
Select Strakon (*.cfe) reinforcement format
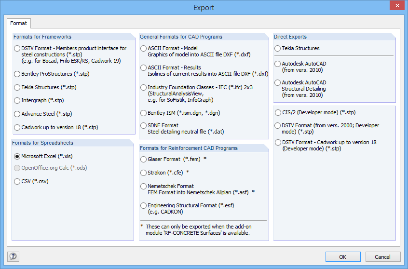coord(144,172)
